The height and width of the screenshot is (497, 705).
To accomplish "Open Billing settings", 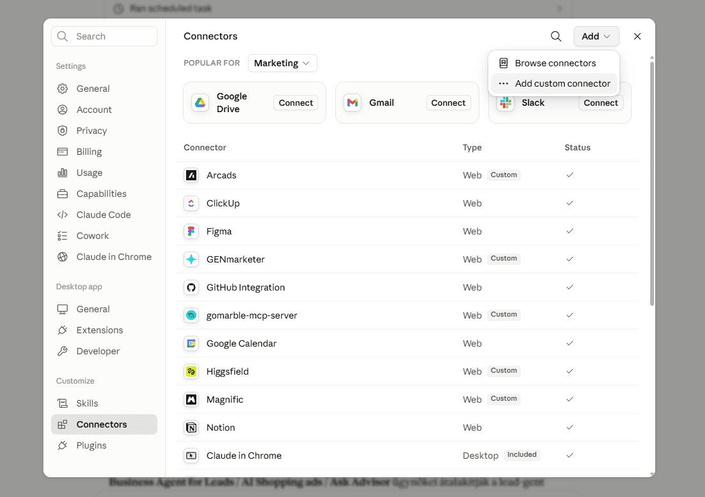I will click(105, 152).
